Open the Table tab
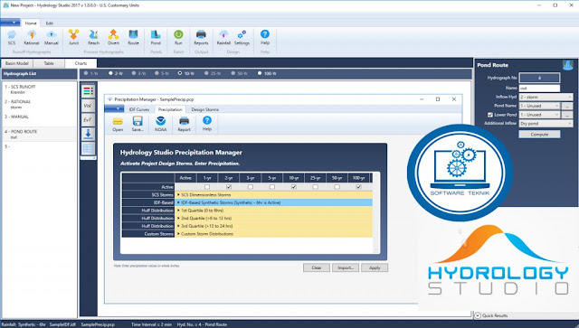This screenshot has height=328, width=579. click(49, 63)
